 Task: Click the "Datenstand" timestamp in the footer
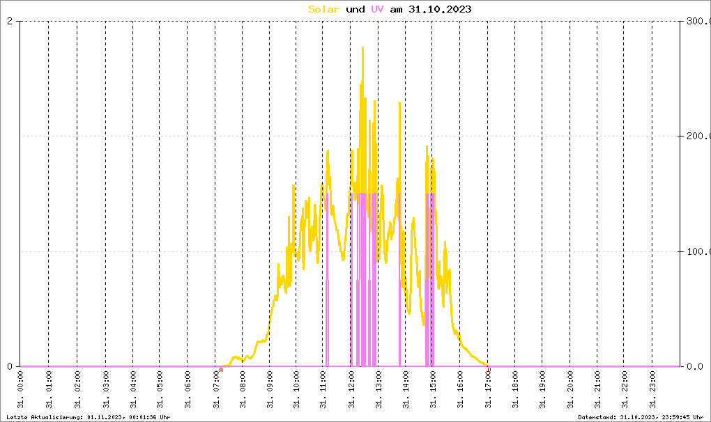coord(641,416)
